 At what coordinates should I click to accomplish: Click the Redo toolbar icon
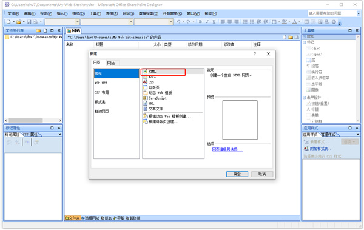coord(189,22)
